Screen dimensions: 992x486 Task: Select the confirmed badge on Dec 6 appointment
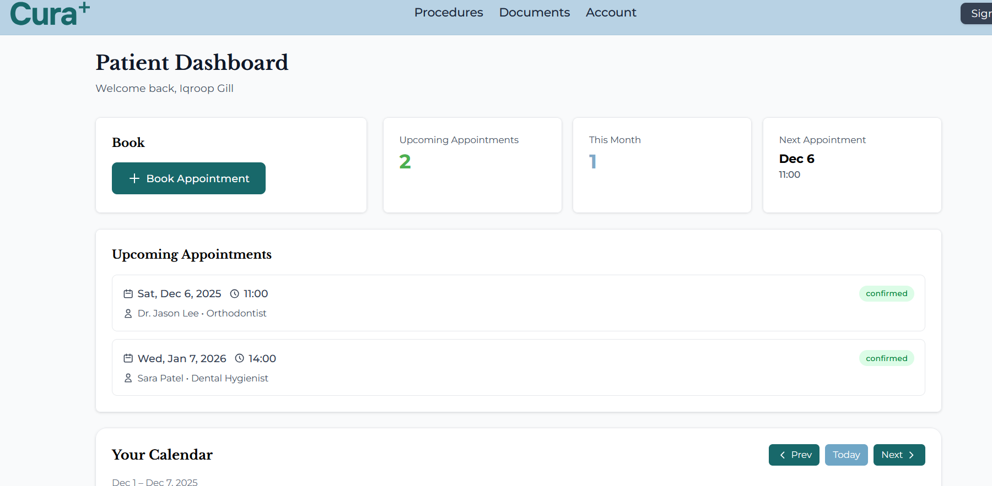tap(886, 294)
